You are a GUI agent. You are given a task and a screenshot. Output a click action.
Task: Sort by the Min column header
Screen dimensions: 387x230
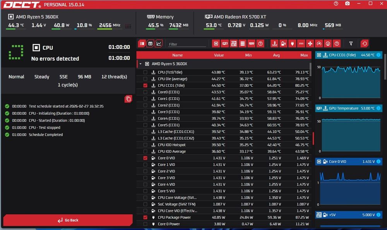(x=248, y=55)
